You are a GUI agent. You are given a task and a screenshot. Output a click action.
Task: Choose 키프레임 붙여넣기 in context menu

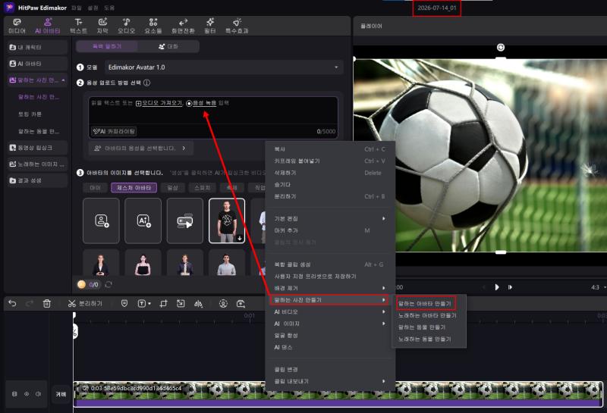click(330, 161)
